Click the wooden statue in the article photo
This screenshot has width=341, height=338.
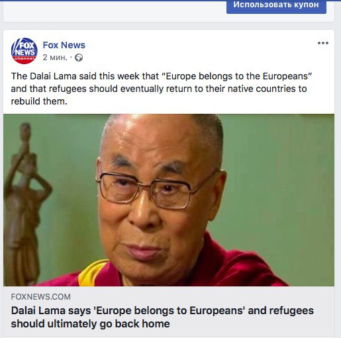24,204
